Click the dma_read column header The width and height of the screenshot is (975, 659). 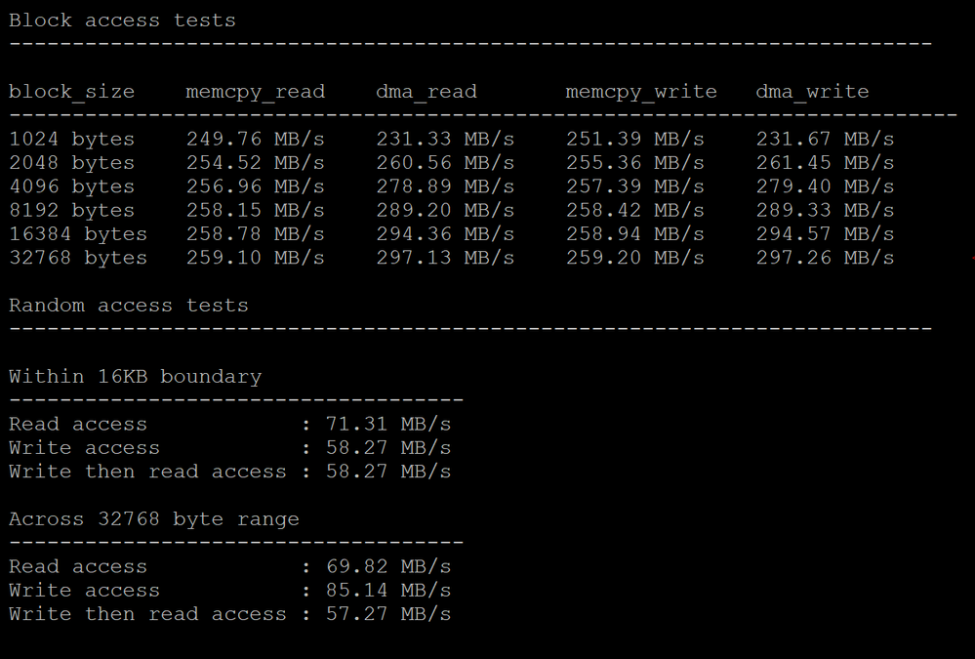click(x=427, y=92)
